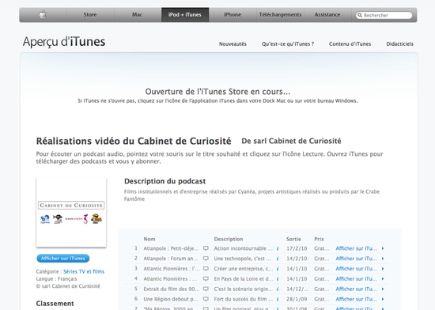The width and height of the screenshot is (435, 310).
Task: Click Afficher sur iTu... link for Créer une entreprise episode
Action: tap(356, 269)
